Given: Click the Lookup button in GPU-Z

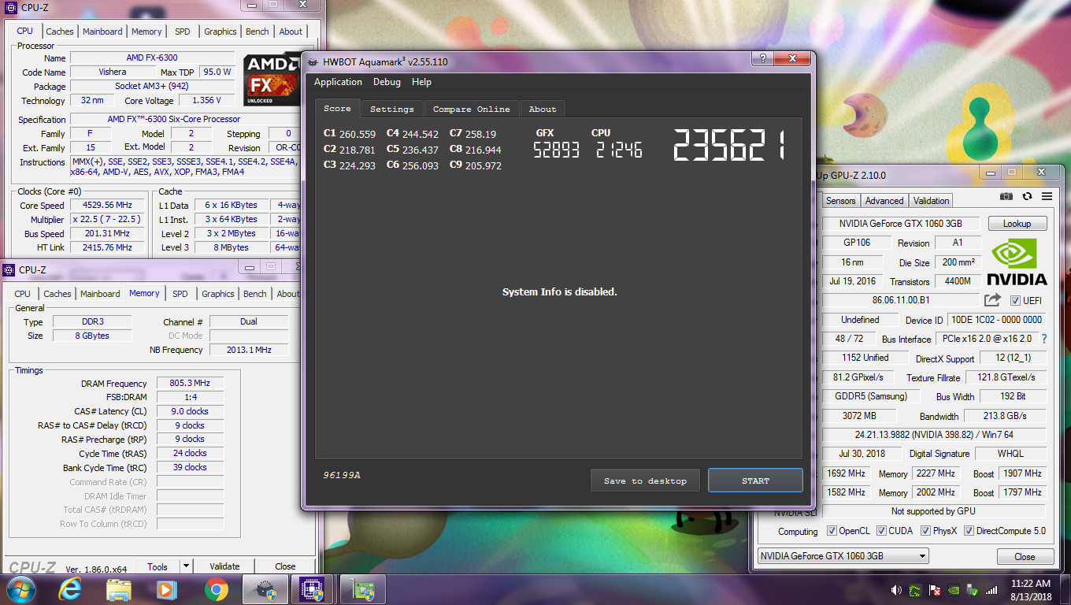Looking at the screenshot, I should [x=1017, y=224].
